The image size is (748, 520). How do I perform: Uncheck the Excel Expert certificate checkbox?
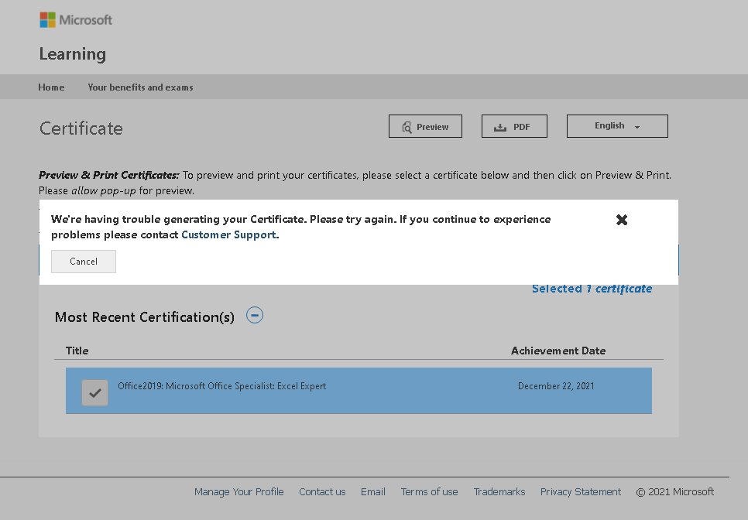pos(95,393)
